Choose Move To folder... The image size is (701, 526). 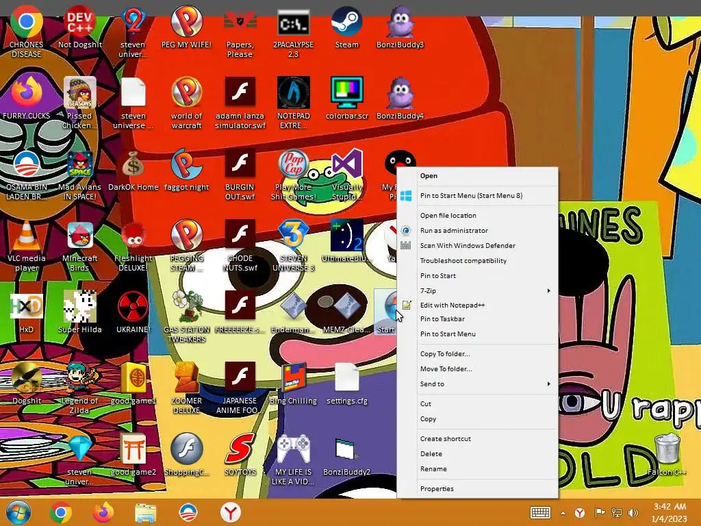click(x=477, y=369)
